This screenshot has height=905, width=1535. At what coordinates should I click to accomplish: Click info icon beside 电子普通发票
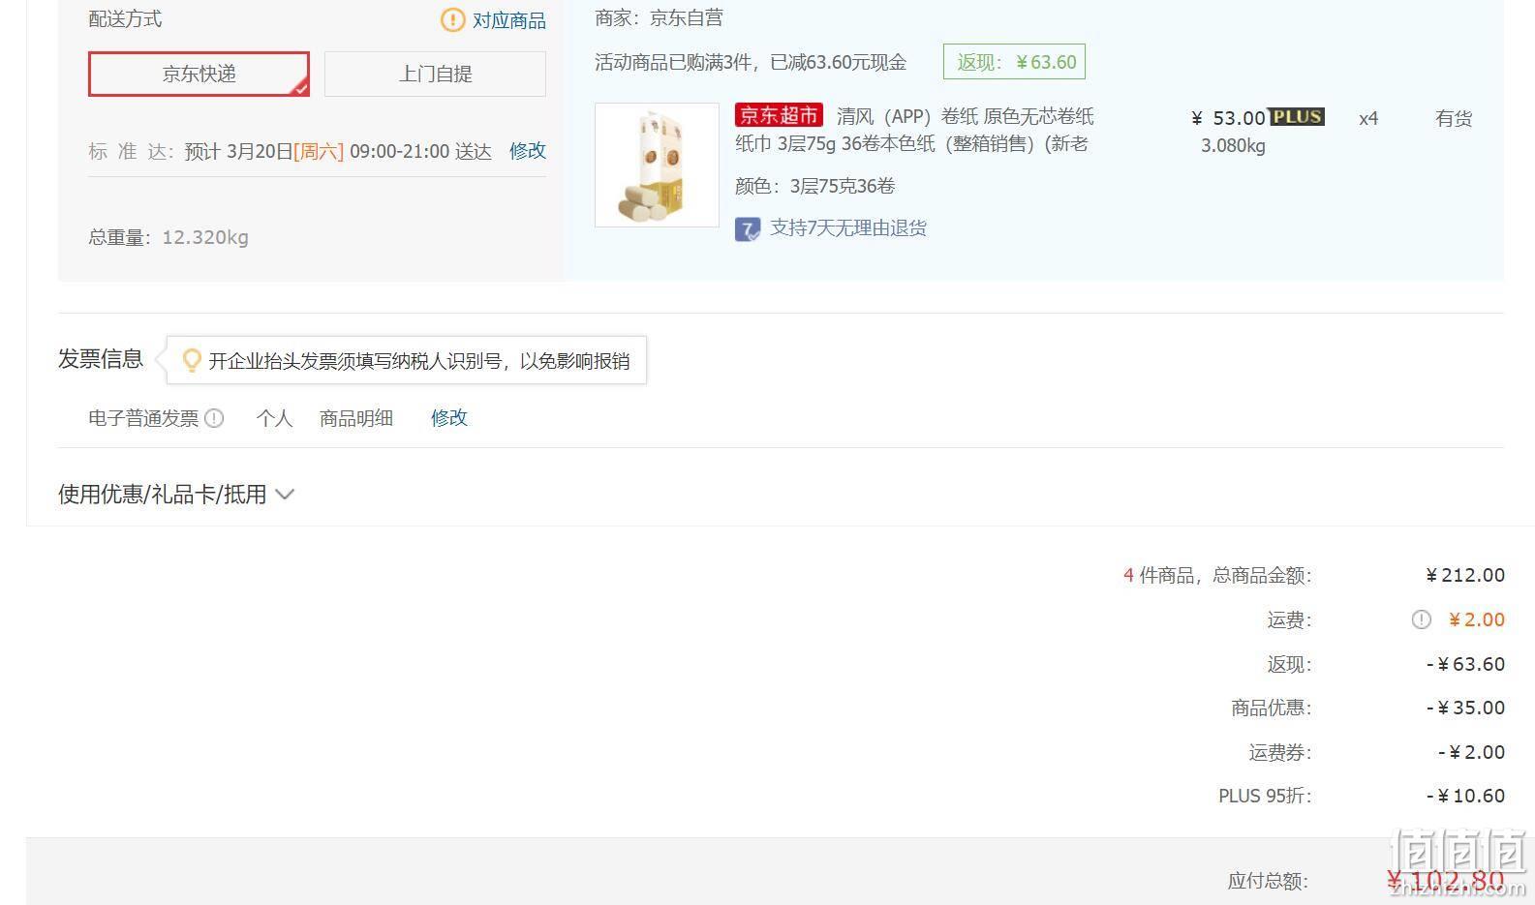[x=215, y=418]
